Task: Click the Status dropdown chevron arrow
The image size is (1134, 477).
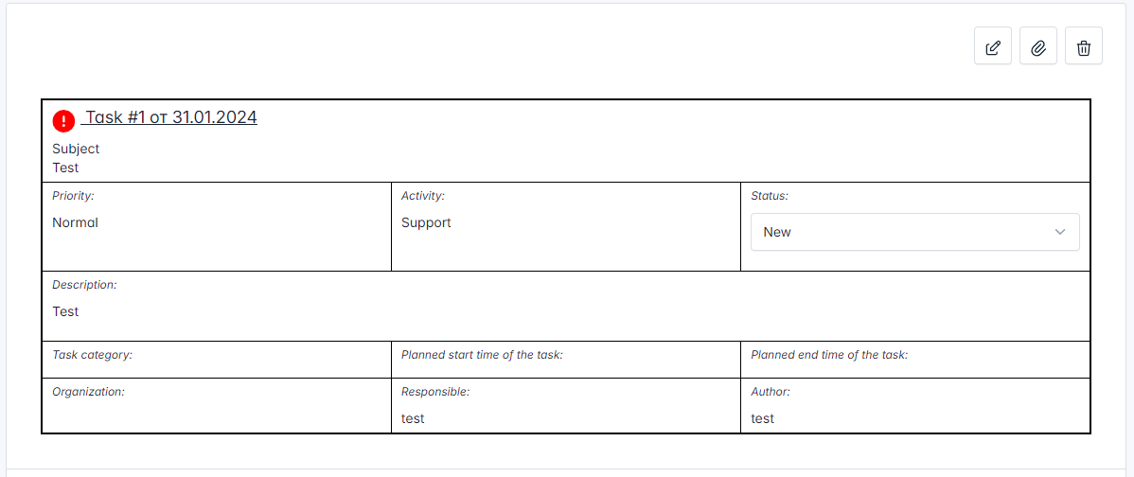Action: (x=1060, y=232)
